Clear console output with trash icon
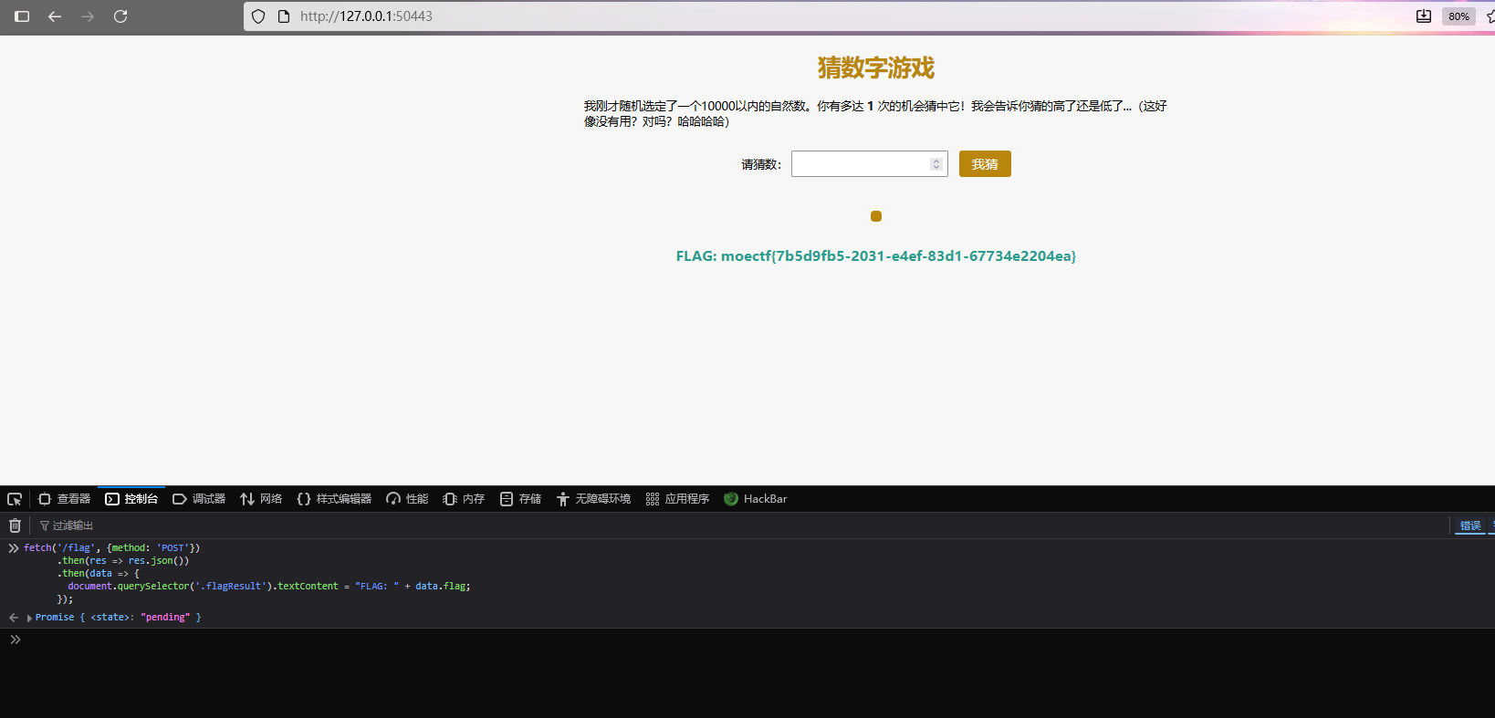 tap(15, 525)
